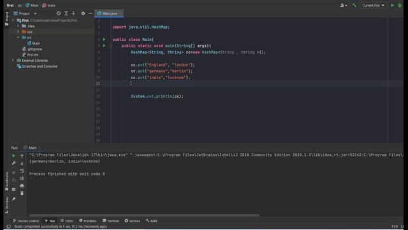Run the current file from the top toolbar
The height and width of the screenshot is (230, 408).
(393, 5)
